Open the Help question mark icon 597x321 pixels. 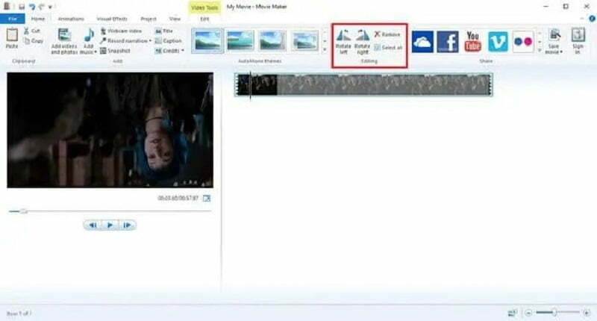pyautogui.click(x=592, y=18)
